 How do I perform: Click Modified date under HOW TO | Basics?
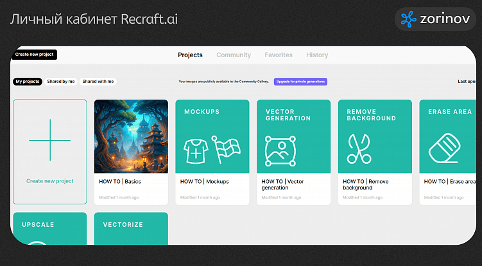point(119,198)
